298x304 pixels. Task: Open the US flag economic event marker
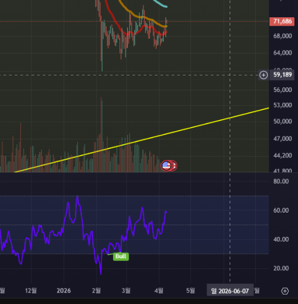166,166
